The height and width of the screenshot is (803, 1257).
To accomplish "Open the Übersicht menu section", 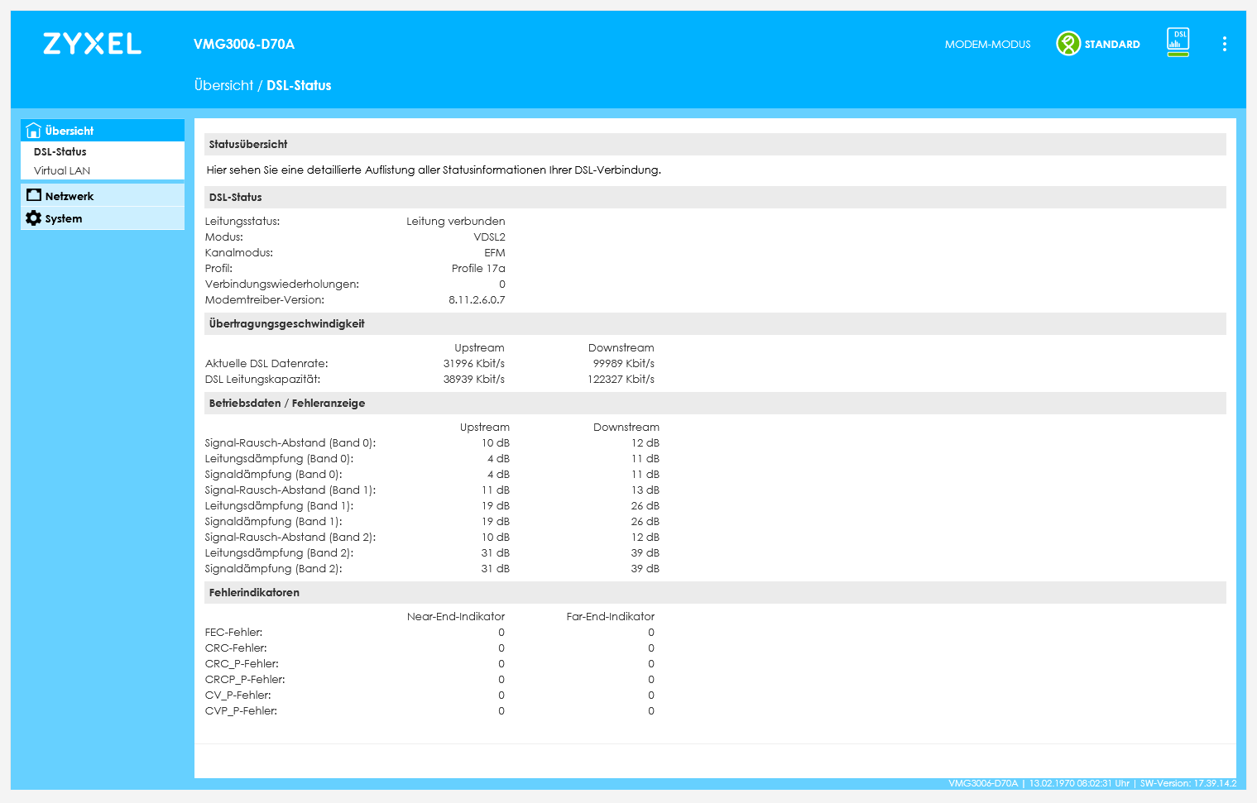I will coord(103,131).
